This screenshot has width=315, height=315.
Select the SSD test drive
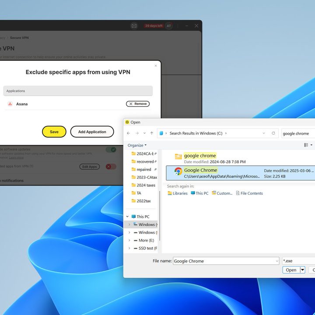tap(146, 248)
